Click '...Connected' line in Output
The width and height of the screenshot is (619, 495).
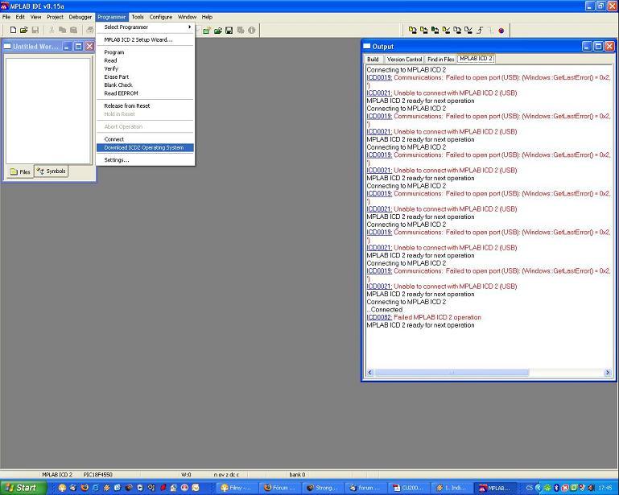coord(385,310)
